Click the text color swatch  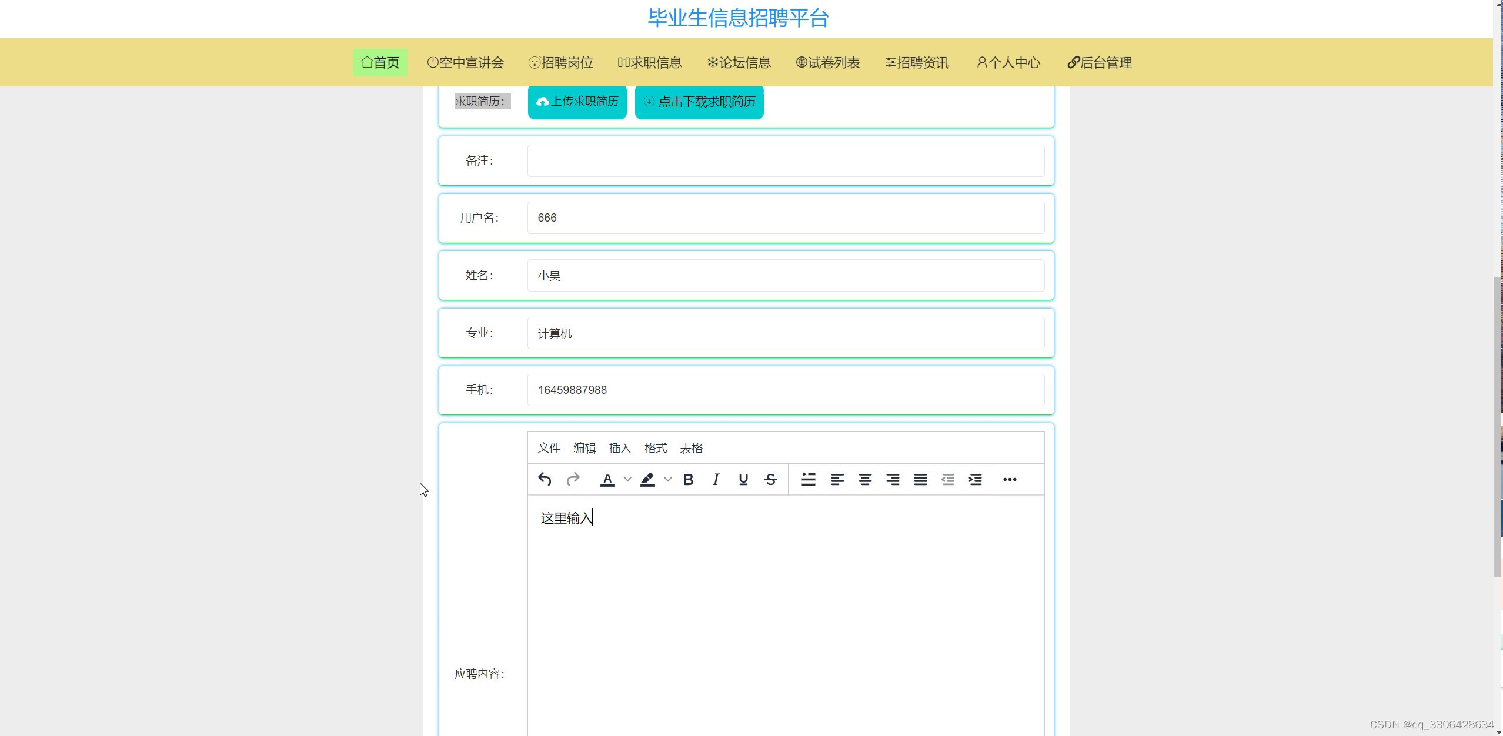pyautogui.click(x=607, y=479)
